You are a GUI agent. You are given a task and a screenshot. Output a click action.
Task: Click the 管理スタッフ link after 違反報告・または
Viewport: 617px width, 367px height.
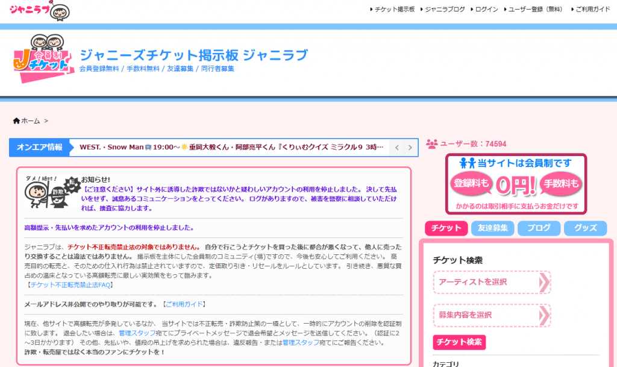[x=301, y=343]
